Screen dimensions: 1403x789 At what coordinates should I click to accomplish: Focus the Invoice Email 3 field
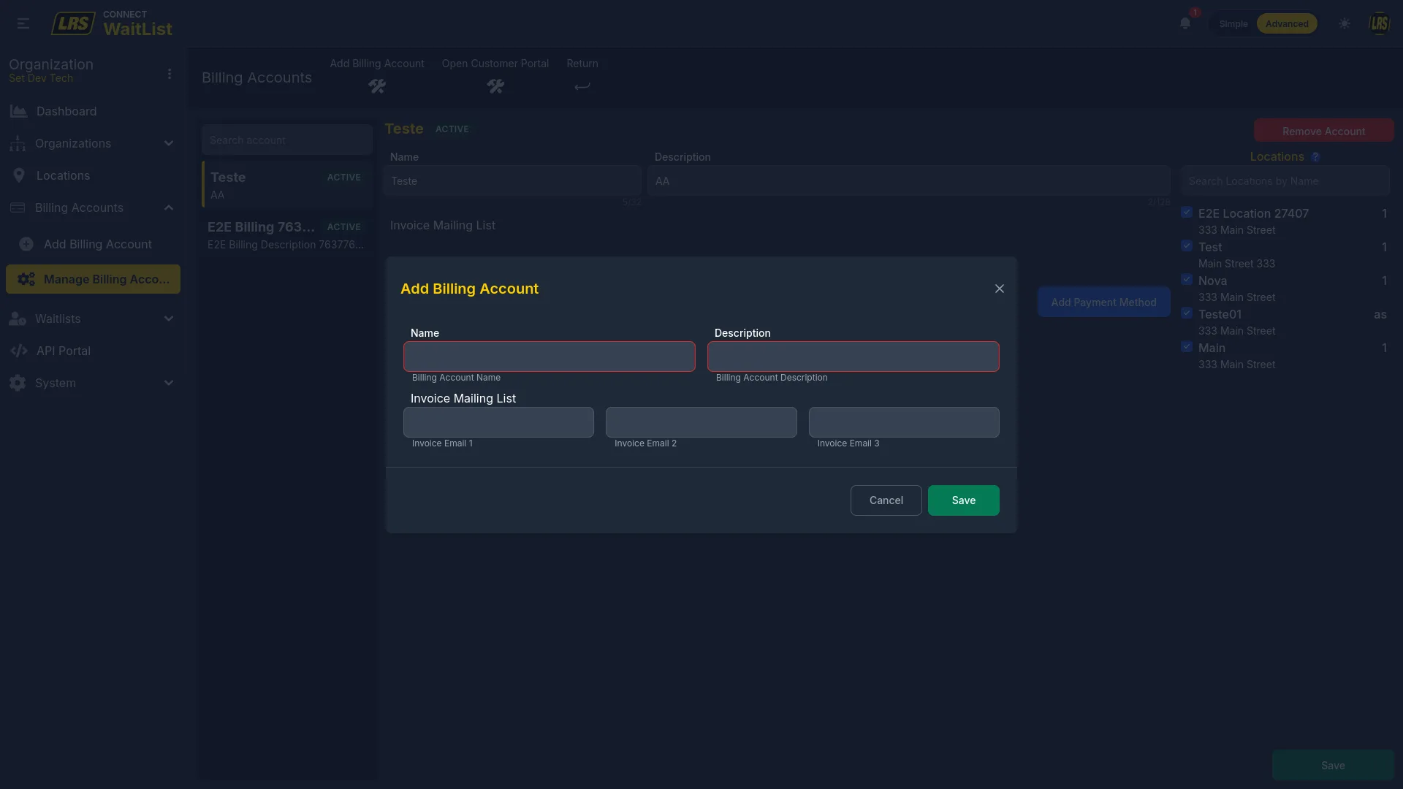tap(904, 422)
